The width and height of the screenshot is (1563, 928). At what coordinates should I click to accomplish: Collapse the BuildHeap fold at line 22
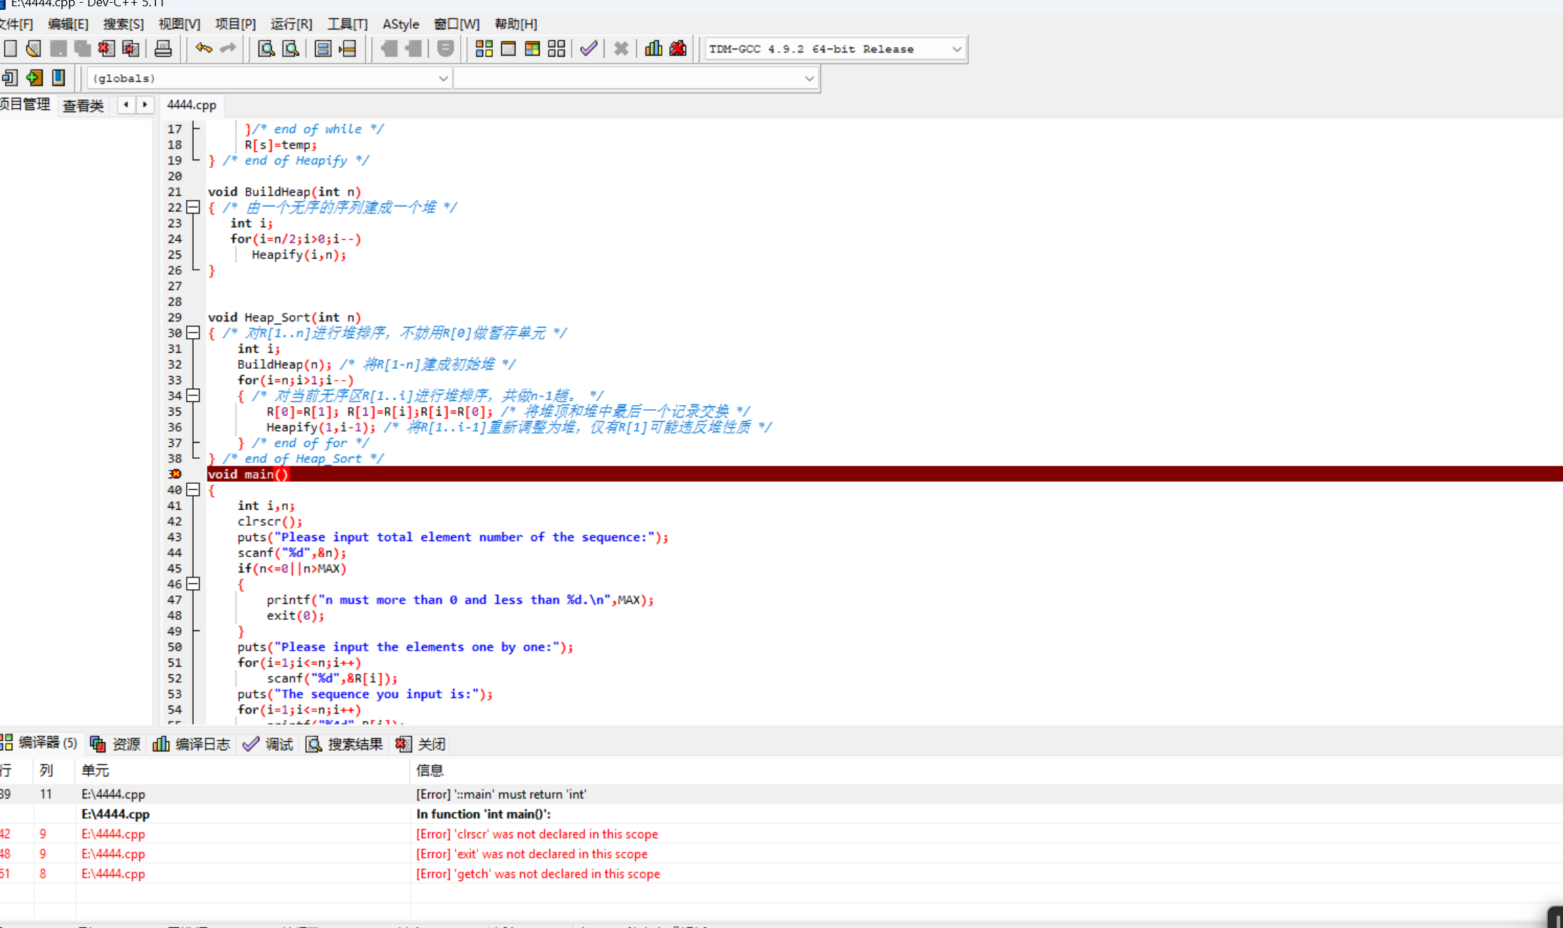click(194, 207)
